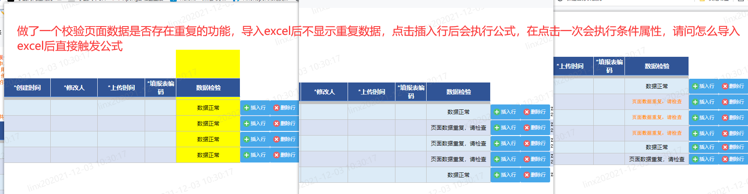Image resolution: width=748 pixels, height=194 pixels.
Task: Click black 页面数据重复，请检查 cell in right table's last row
Action: coord(657,159)
